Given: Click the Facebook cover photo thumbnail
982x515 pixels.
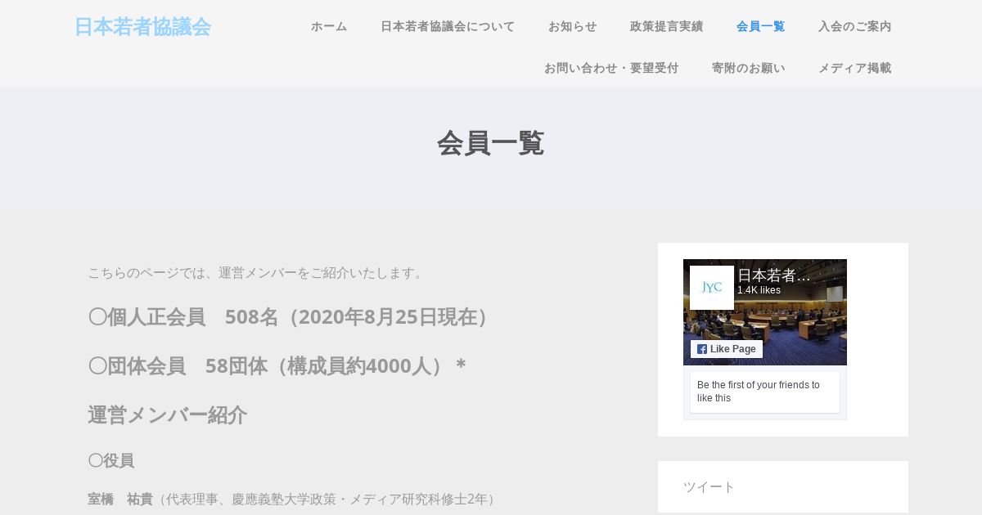Looking at the screenshot, I should coord(765,312).
